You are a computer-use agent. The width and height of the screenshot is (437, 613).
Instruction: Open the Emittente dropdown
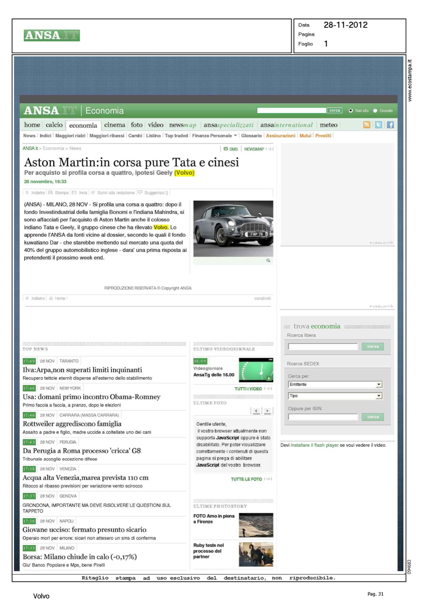(x=379, y=385)
